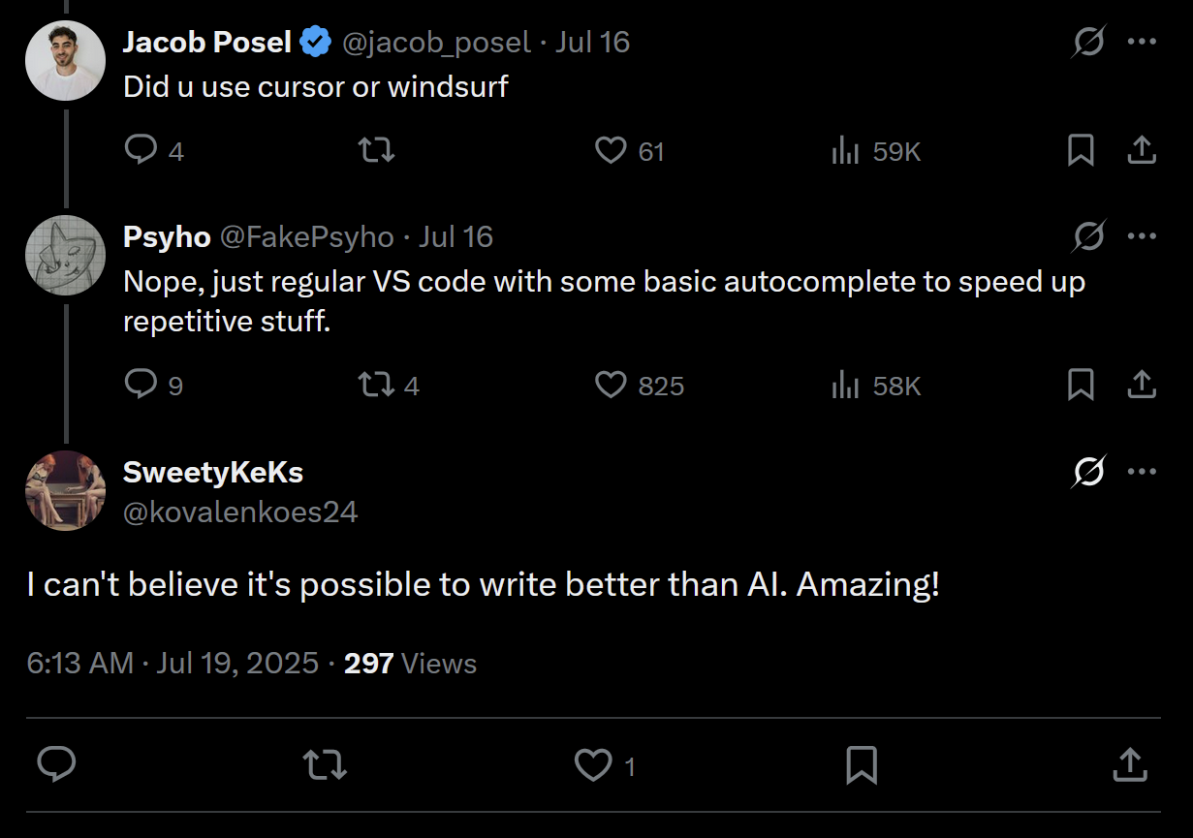Open Grok icon on Jacob Posel's tweet
The height and width of the screenshot is (838, 1193).
click(x=1089, y=42)
